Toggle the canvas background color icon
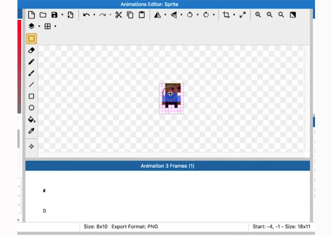The height and width of the screenshot is (235, 332). click(x=293, y=15)
